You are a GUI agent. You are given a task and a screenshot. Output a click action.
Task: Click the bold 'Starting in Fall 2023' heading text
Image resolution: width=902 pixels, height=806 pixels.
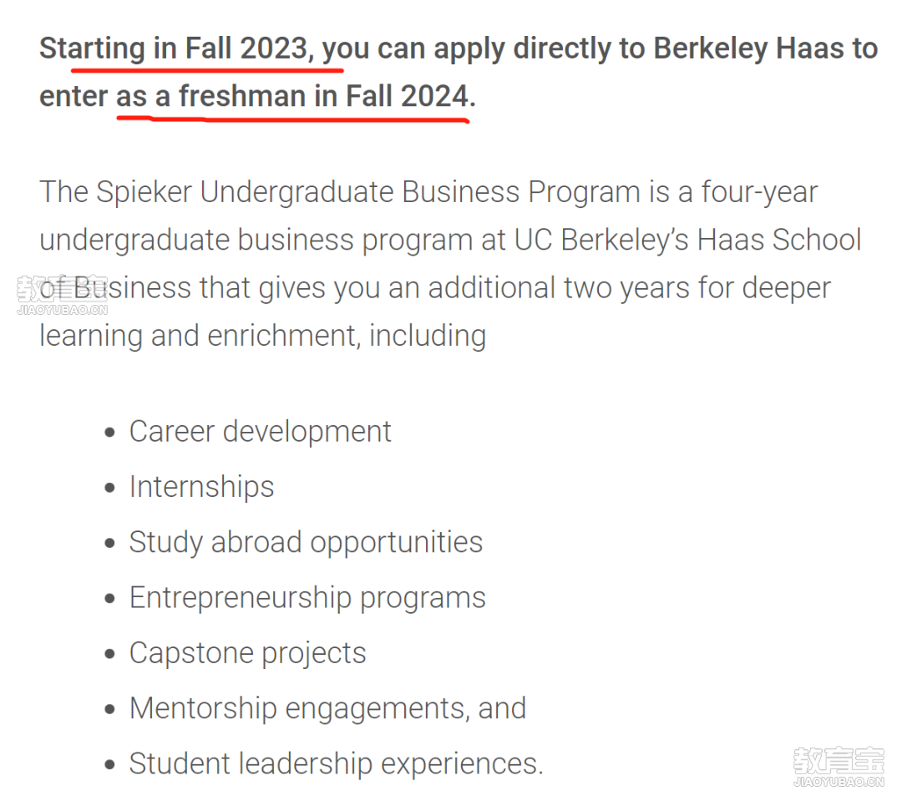coord(175,48)
